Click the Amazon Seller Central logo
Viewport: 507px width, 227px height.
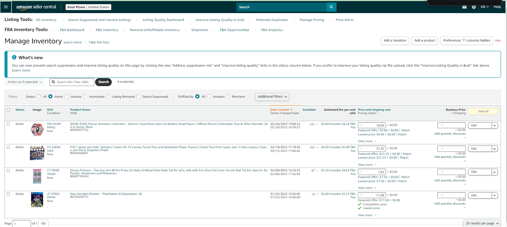(36, 7)
